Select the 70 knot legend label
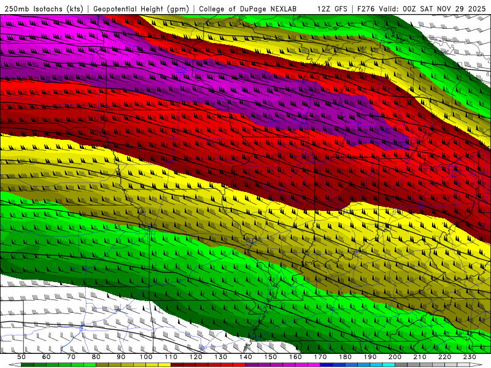Image resolution: width=491 pixels, height=368 pixels. coord(71,357)
